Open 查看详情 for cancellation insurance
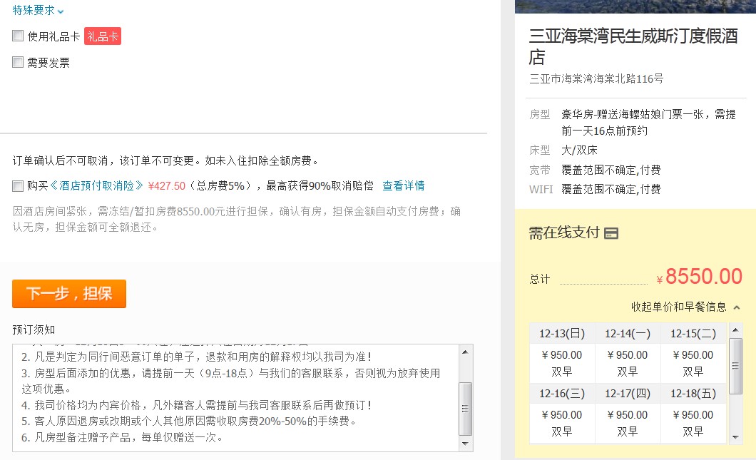The image size is (756, 460). [403, 186]
